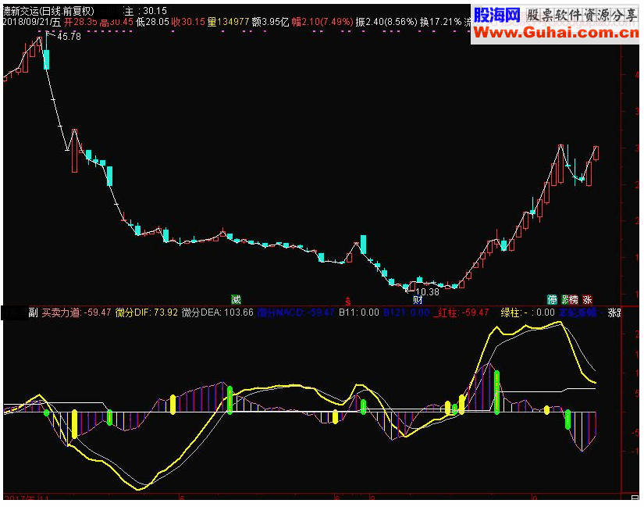Click the tall cyan candle near 45.78 peak

(x=46, y=59)
